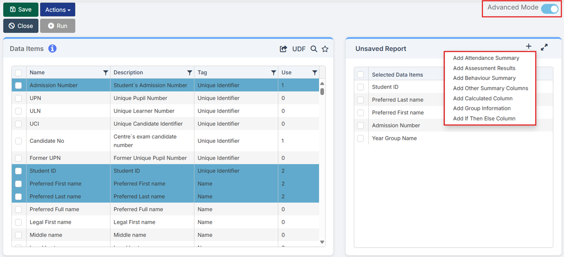Tick Preferred Last name checkbox in Selected Data Items
The image size is (564, 257).
click(360, 100)
